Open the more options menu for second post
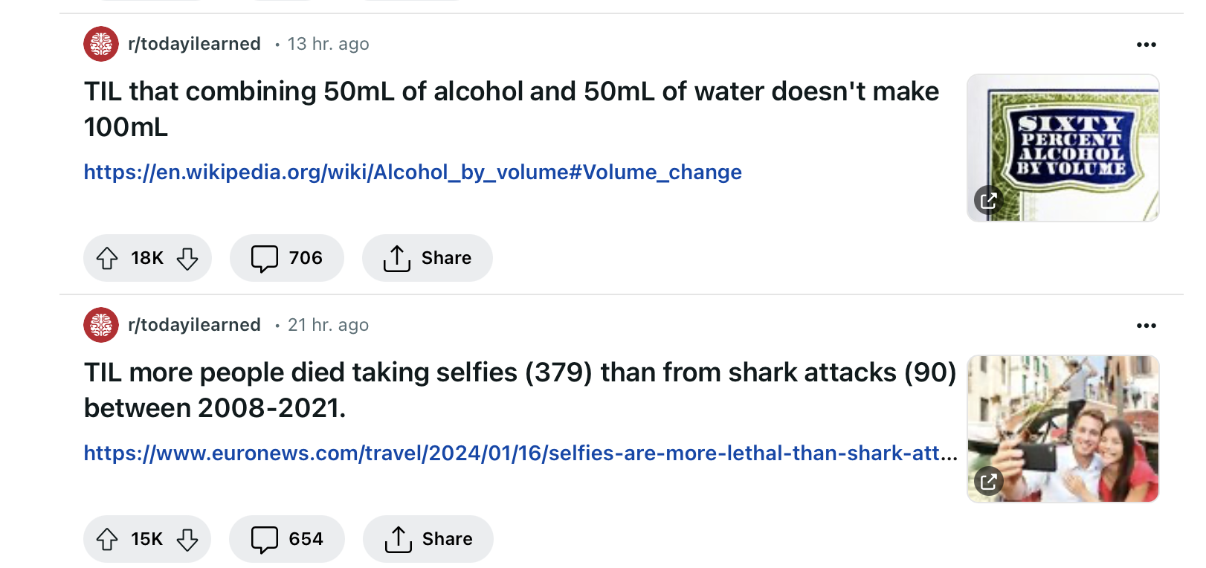 coord(1146,326)
